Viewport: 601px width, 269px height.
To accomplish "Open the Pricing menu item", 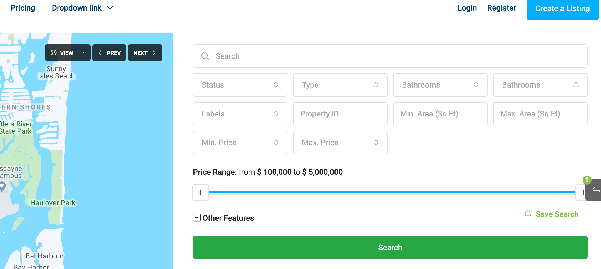I will (x=23, y=8).
